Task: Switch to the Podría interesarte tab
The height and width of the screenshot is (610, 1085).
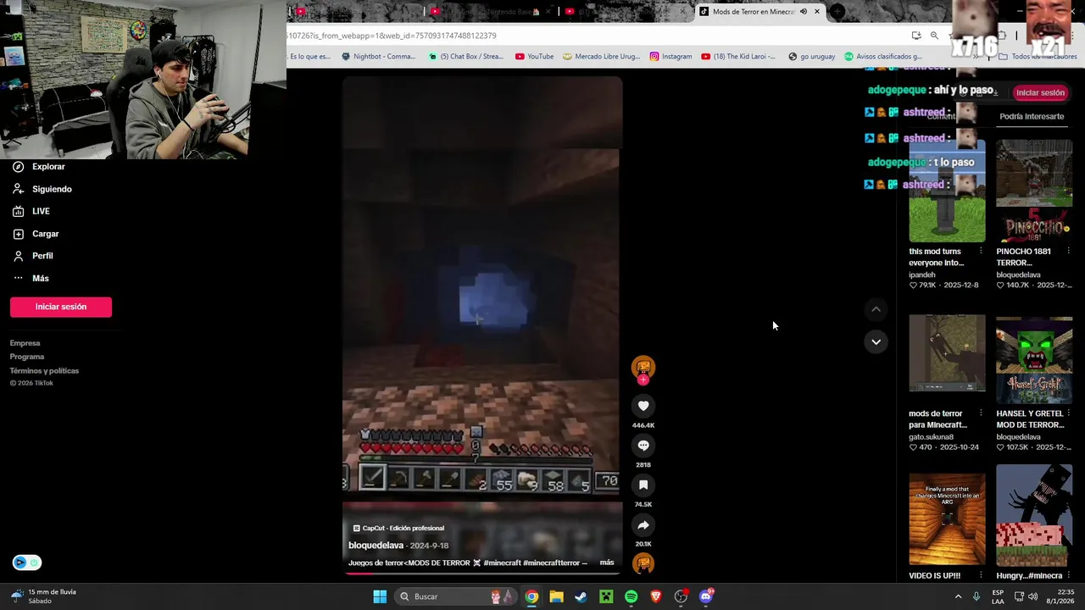Action: 1031,116
